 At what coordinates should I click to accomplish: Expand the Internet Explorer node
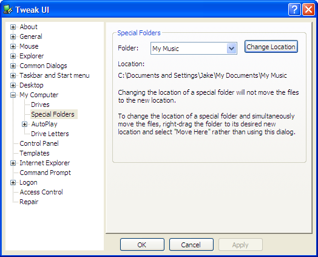13,163
